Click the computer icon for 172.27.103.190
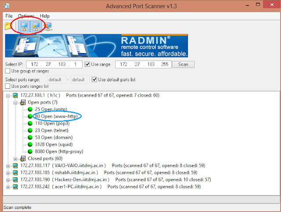 point(15,180)
